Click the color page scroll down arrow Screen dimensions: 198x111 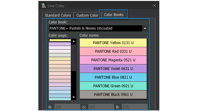click(74, 97)
